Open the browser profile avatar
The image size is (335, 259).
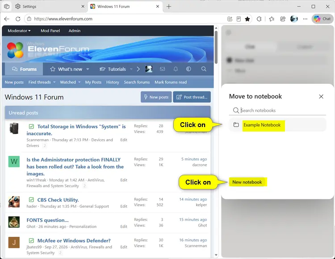coord(294,19)
